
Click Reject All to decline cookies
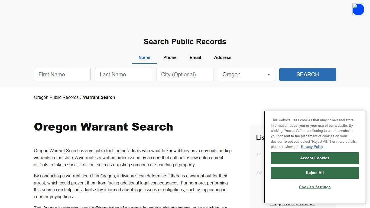pos(314,173)
